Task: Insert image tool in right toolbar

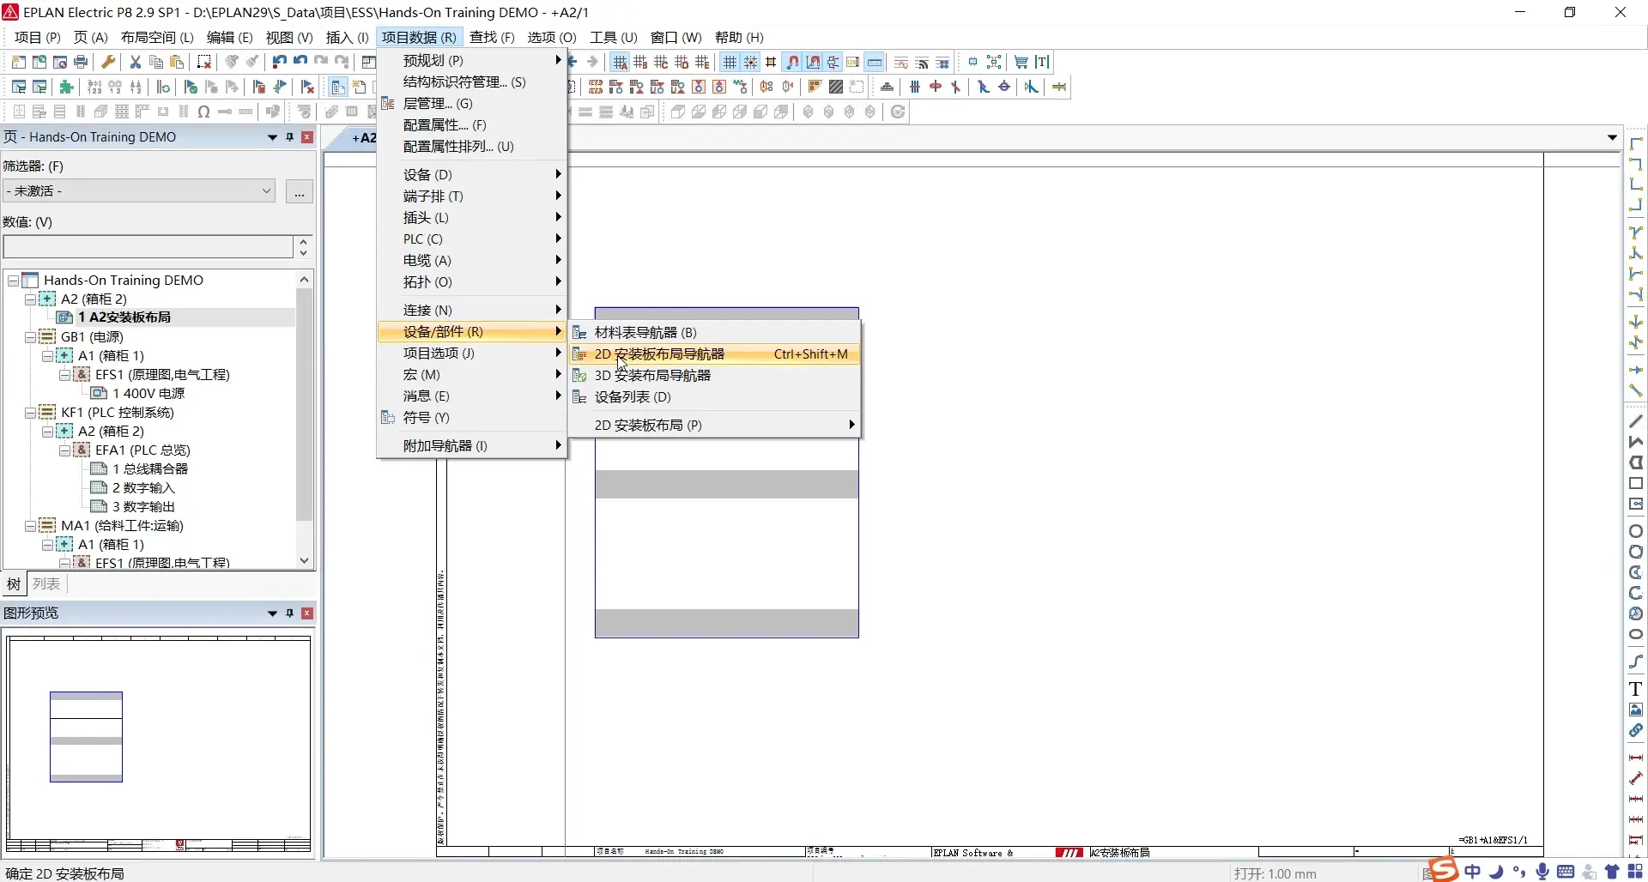Action: click(x=1636, y=710)
